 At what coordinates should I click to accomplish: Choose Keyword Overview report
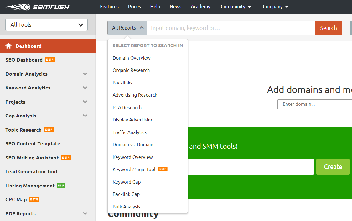pos(133,157)
